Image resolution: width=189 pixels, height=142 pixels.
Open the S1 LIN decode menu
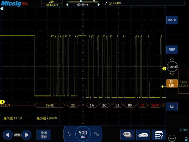(x=172, y=84)
